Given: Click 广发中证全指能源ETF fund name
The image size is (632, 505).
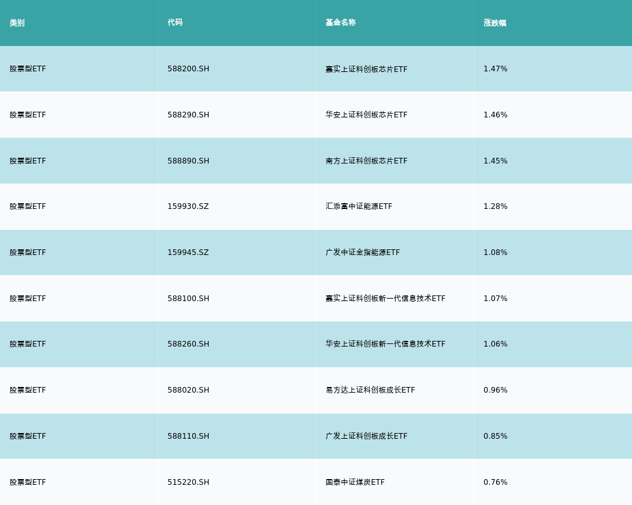Looking at the screenshot, I should tap(363, 252).
